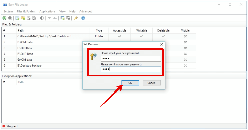Viewport: 248px width, 130px height.
Task: Select the D:\Old Data entry
Action: tap(25, 42)
